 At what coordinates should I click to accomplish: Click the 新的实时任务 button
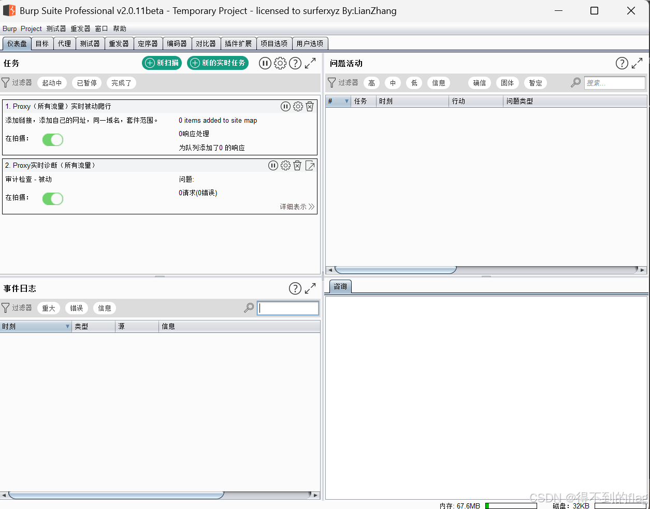[218, 63]
